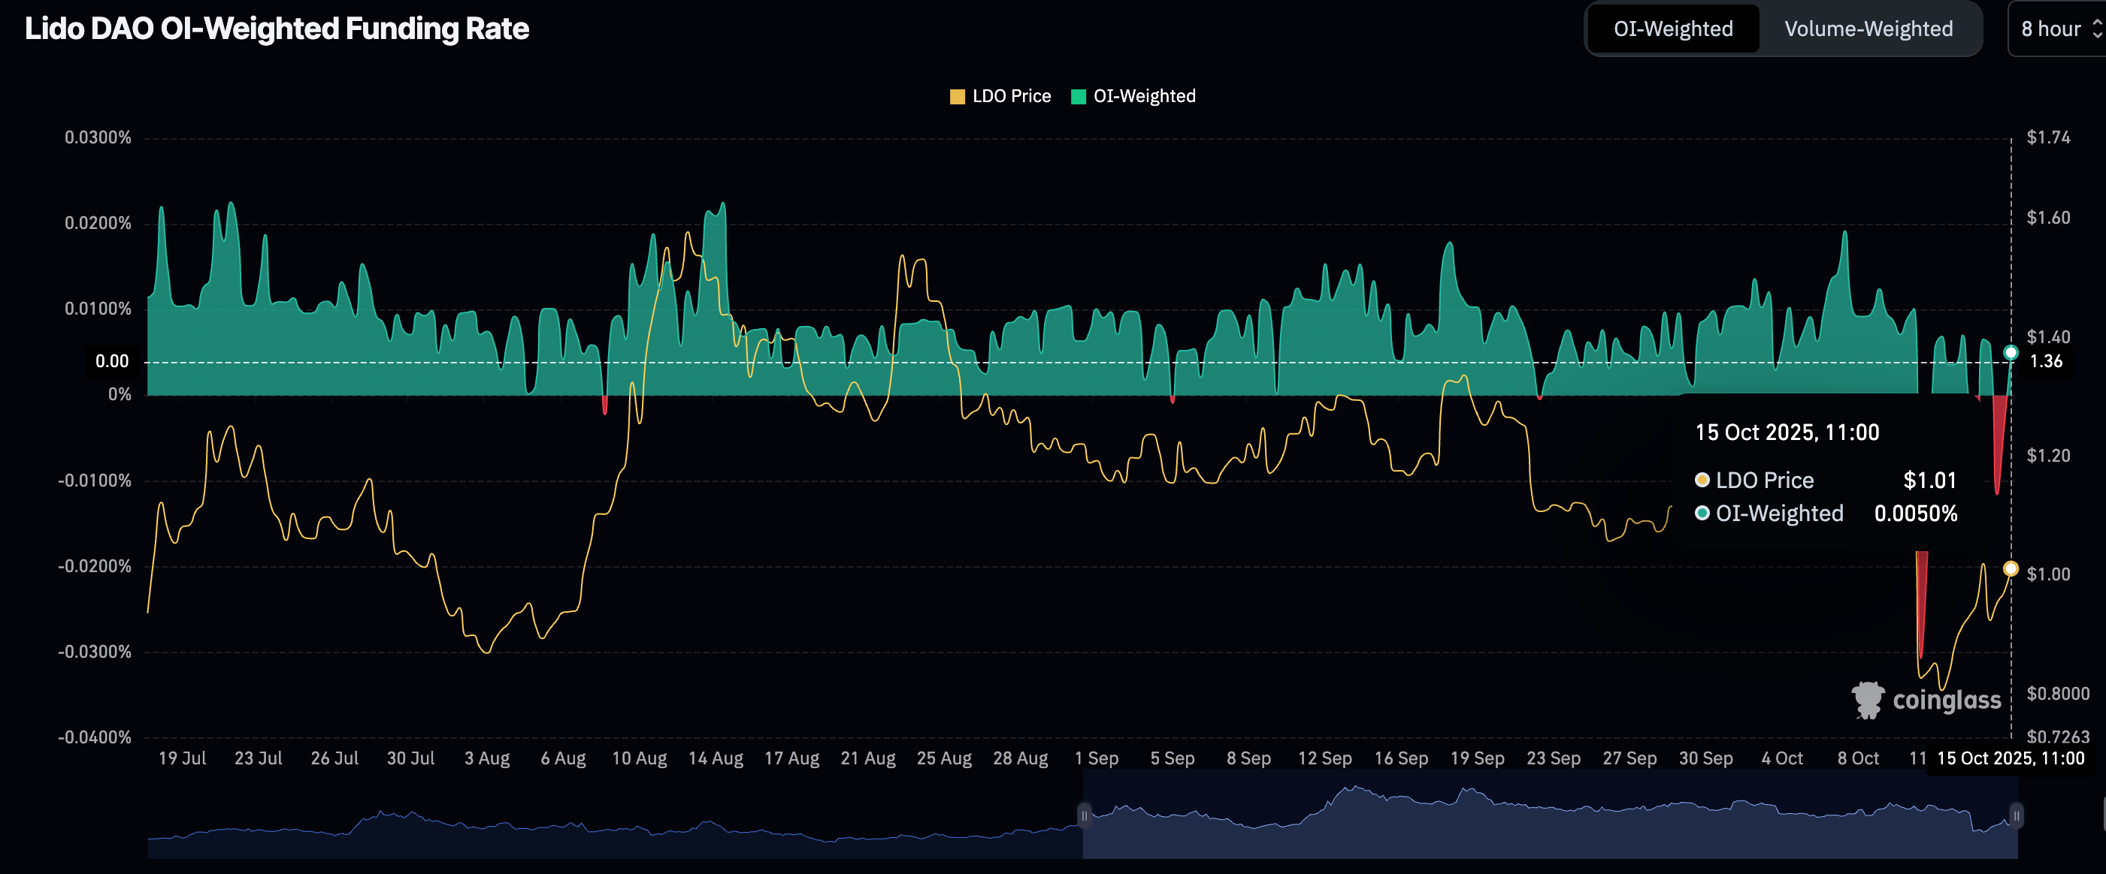Image resolution: width=2106 pixels, height=874 pixels.
Task: Click the 15 Oct 2025, 11:00 axis label
Action: 2011,758
